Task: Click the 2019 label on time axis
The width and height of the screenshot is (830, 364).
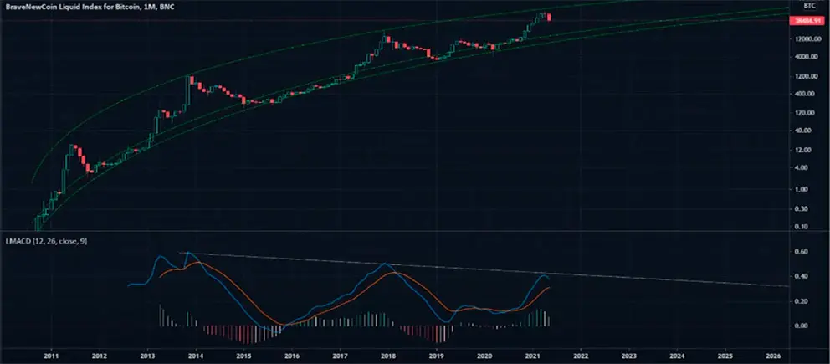Action: pos(437,356)
